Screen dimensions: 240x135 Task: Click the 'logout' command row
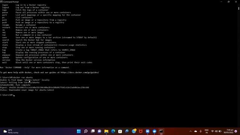point(26,7)
